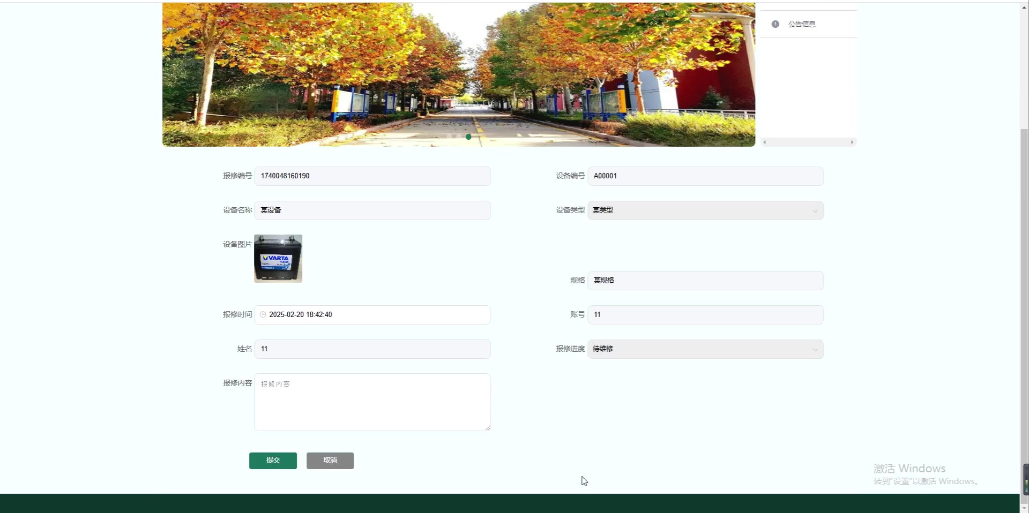Click sidebar horizontal scrollbar left arrow
This screenshot has width=1029, height=513.
point(765,142)
